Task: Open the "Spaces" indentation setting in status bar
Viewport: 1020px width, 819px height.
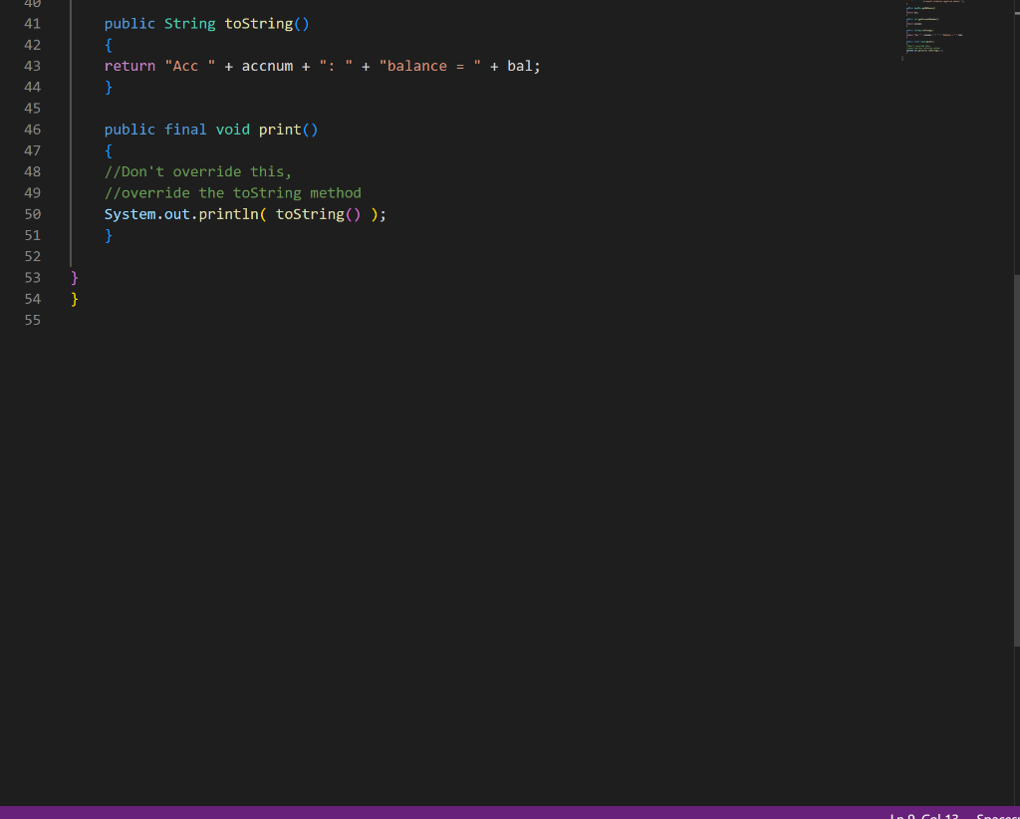Action: pos(999,814)
